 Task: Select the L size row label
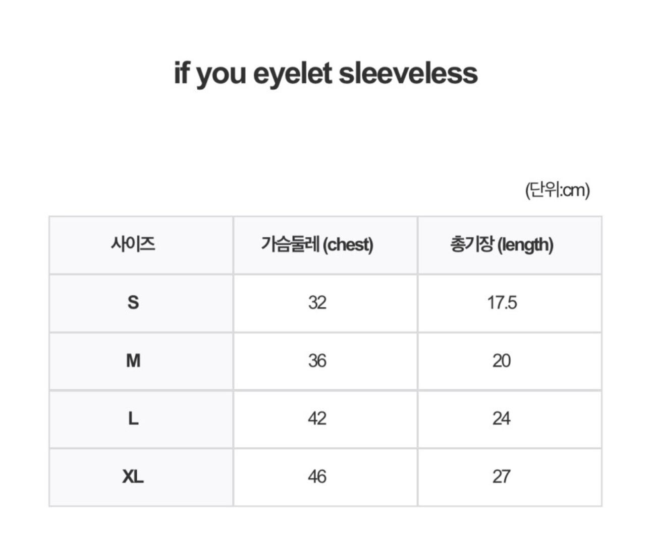pyautogui.click(x=133, y=418)
